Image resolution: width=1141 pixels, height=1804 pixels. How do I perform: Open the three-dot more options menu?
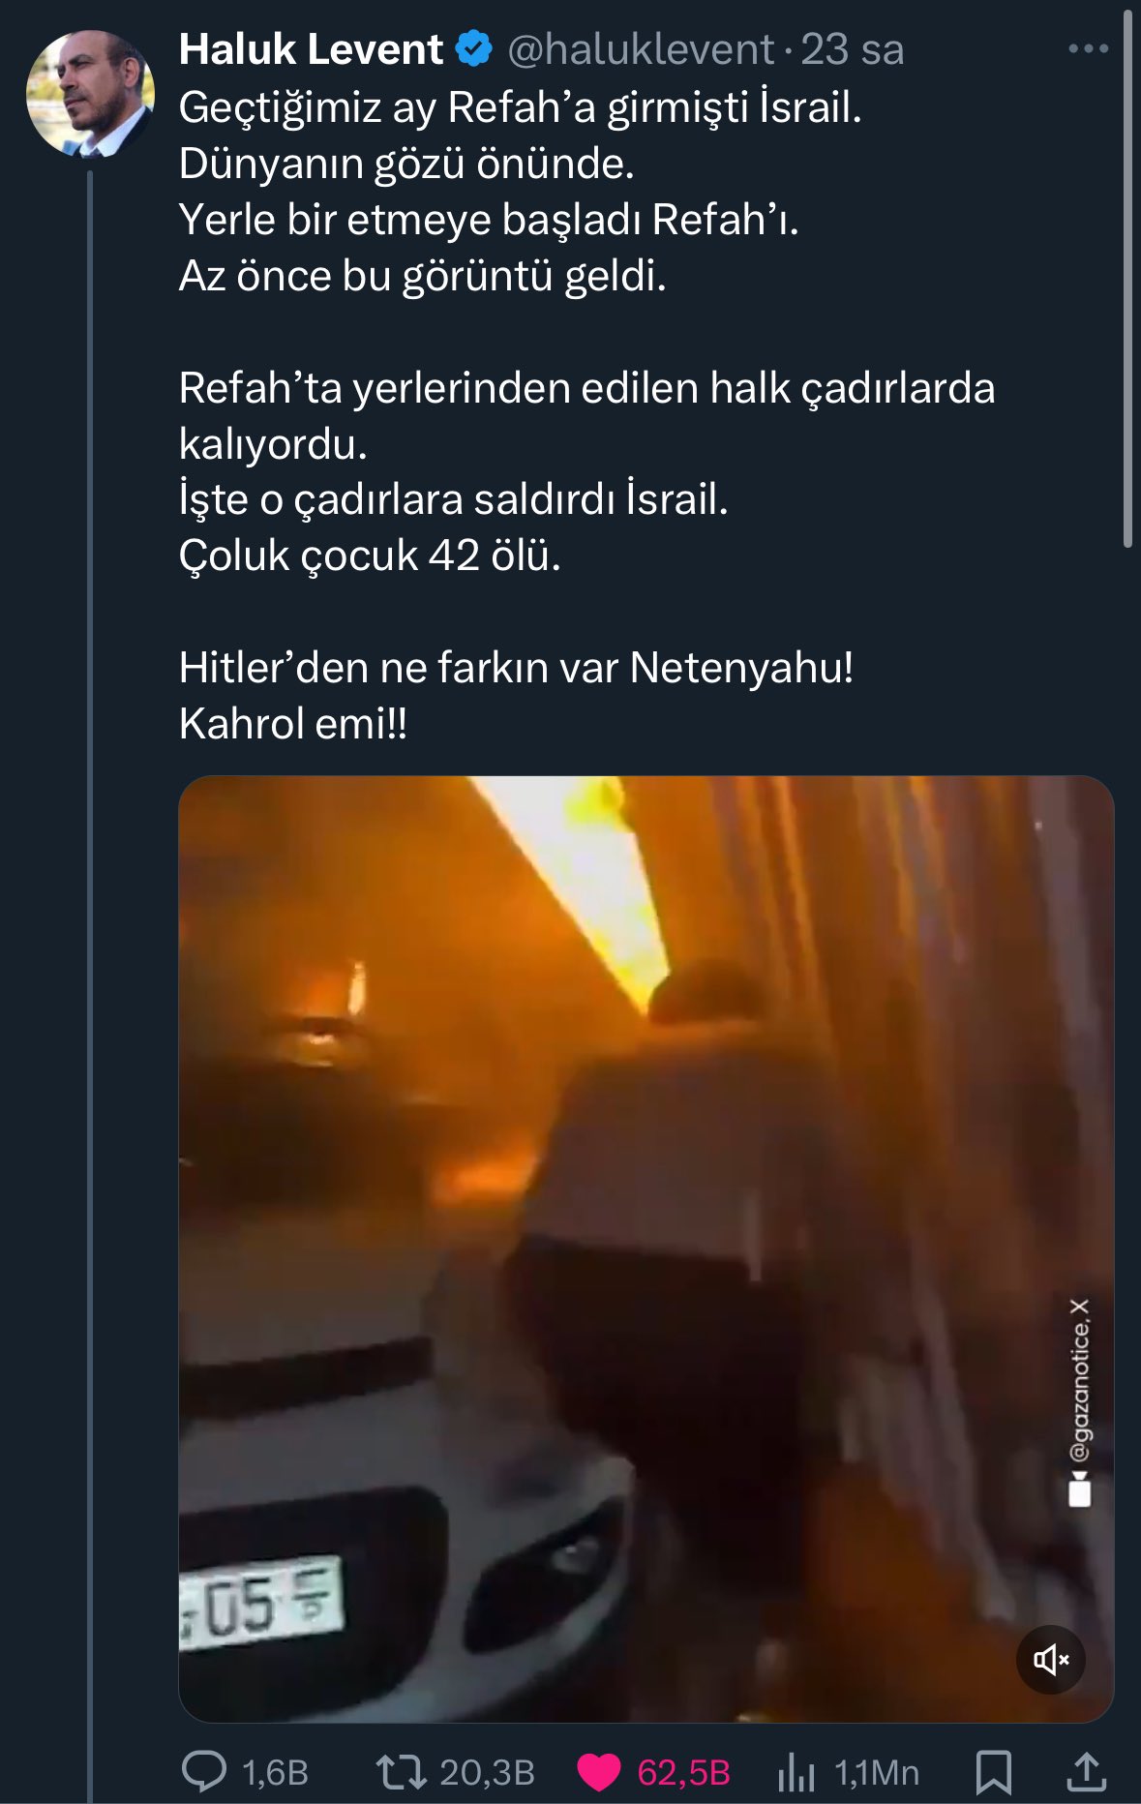1088,48
